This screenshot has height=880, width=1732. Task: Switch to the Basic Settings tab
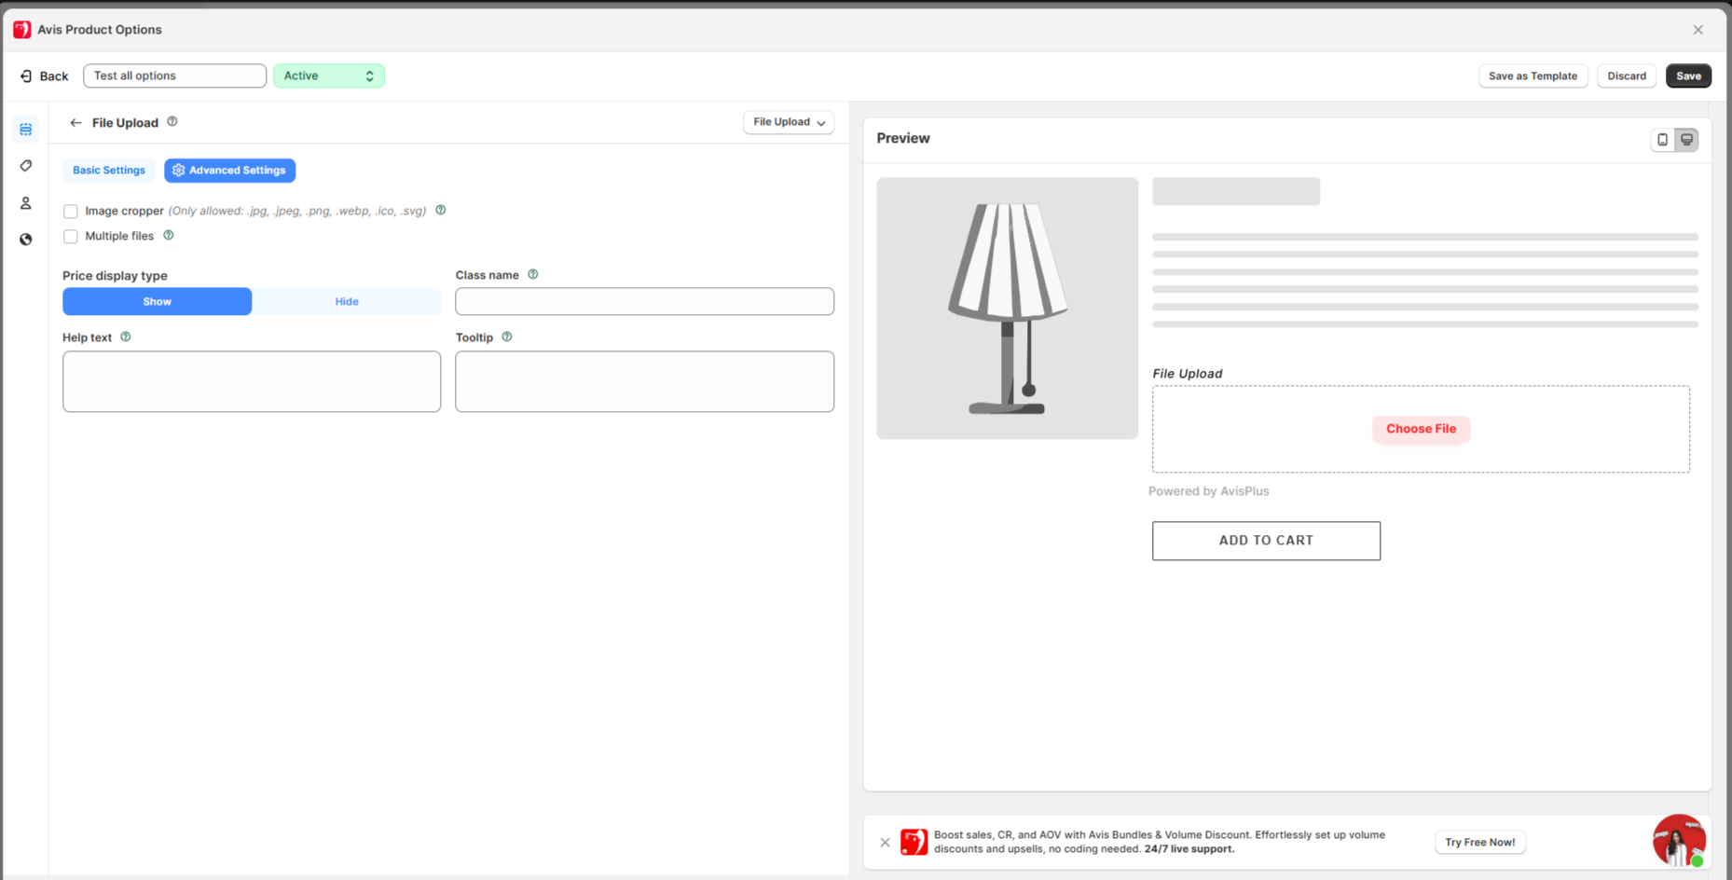[109, 171]
